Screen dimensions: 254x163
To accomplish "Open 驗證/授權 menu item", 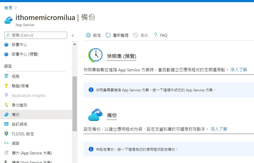I will [x=20, y=86].
